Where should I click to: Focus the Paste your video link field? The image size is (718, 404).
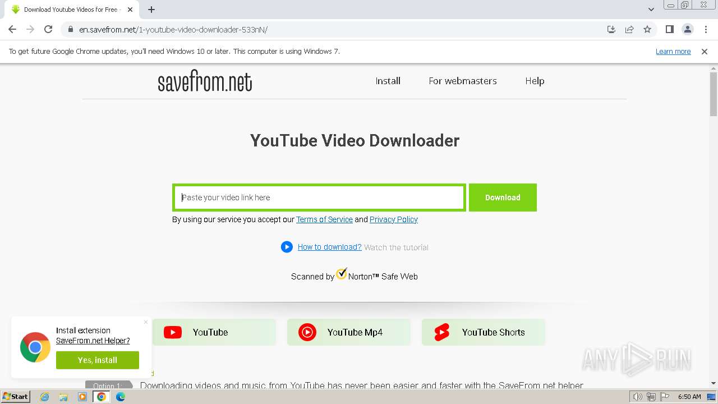point(319,198)
